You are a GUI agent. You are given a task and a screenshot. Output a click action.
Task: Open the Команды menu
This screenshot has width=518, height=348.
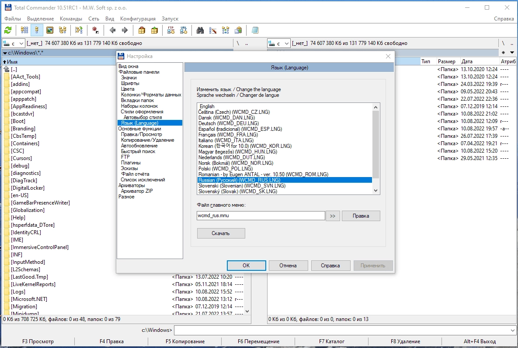click(71, 19)
